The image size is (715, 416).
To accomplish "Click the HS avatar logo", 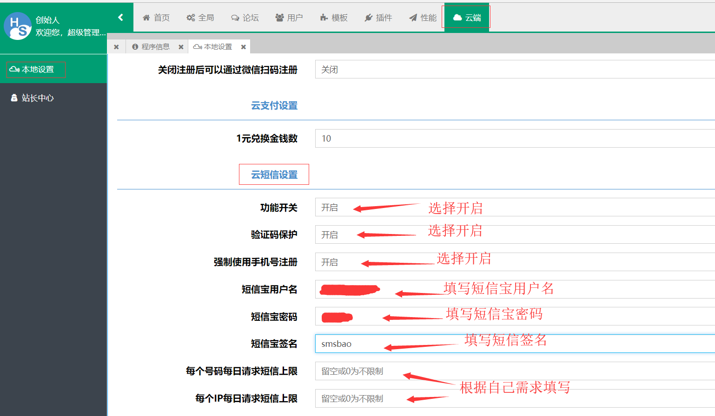I will point(18,26).
